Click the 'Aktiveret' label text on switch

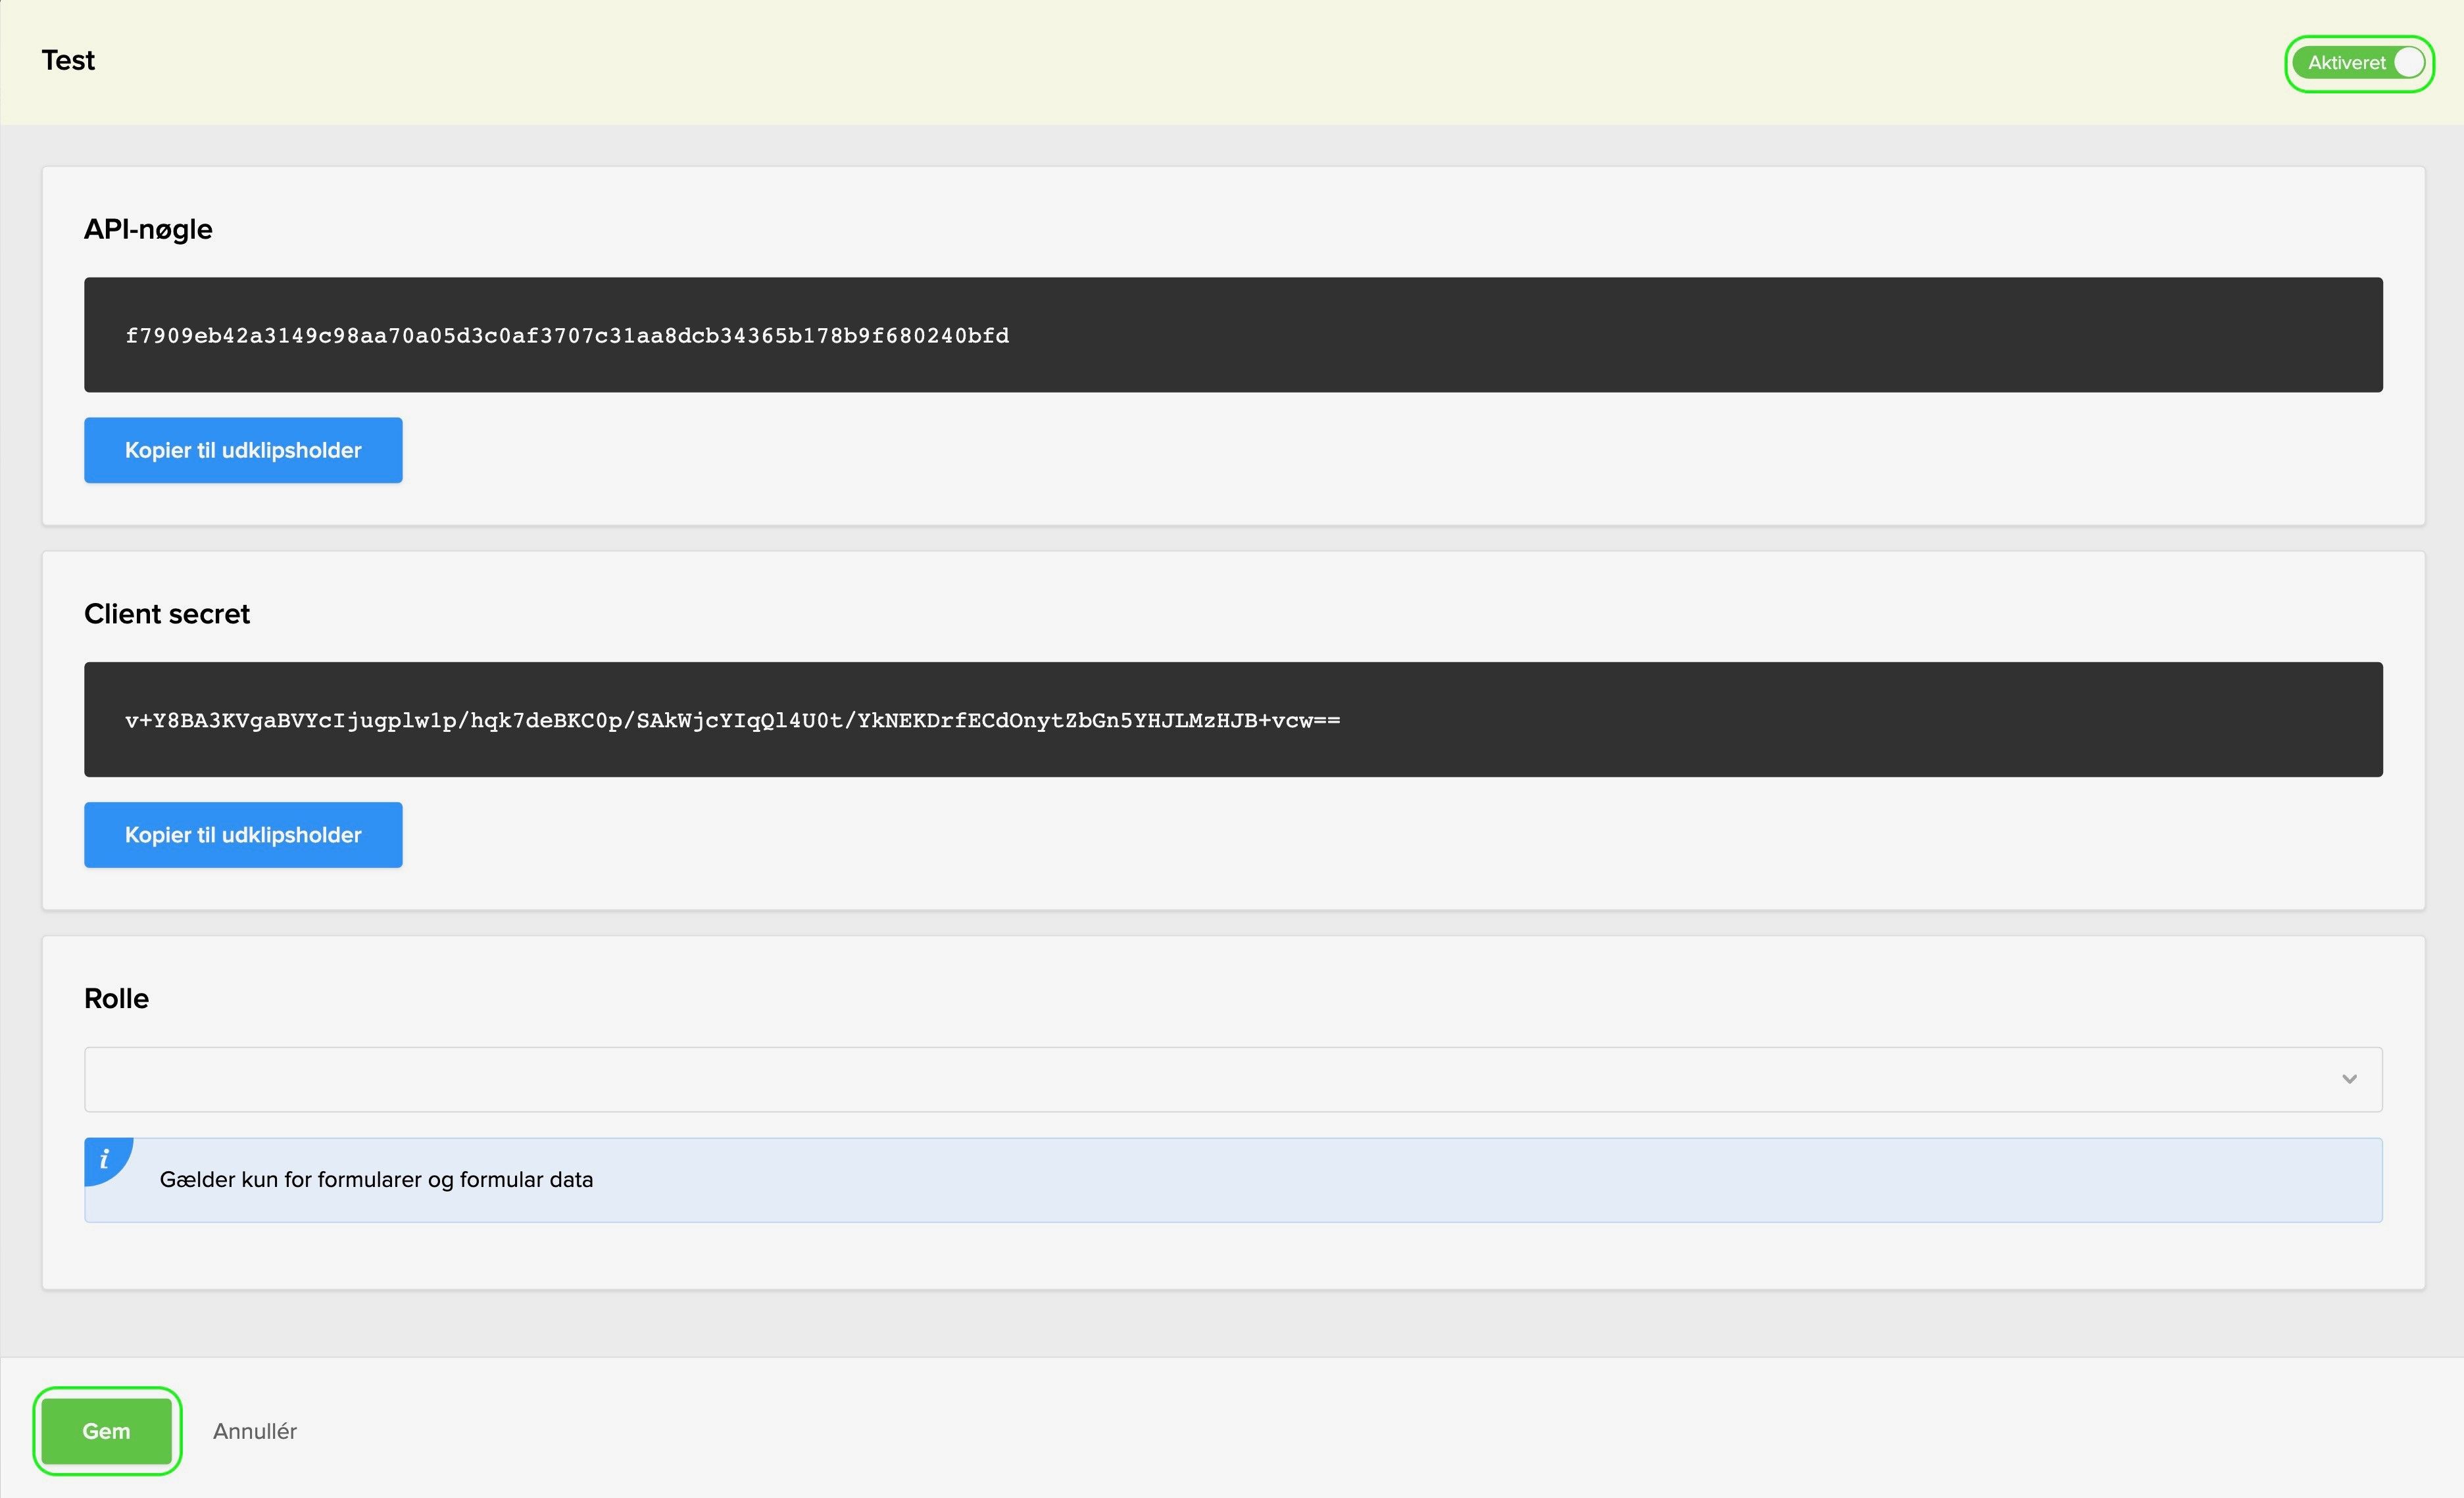(2346, 63)
